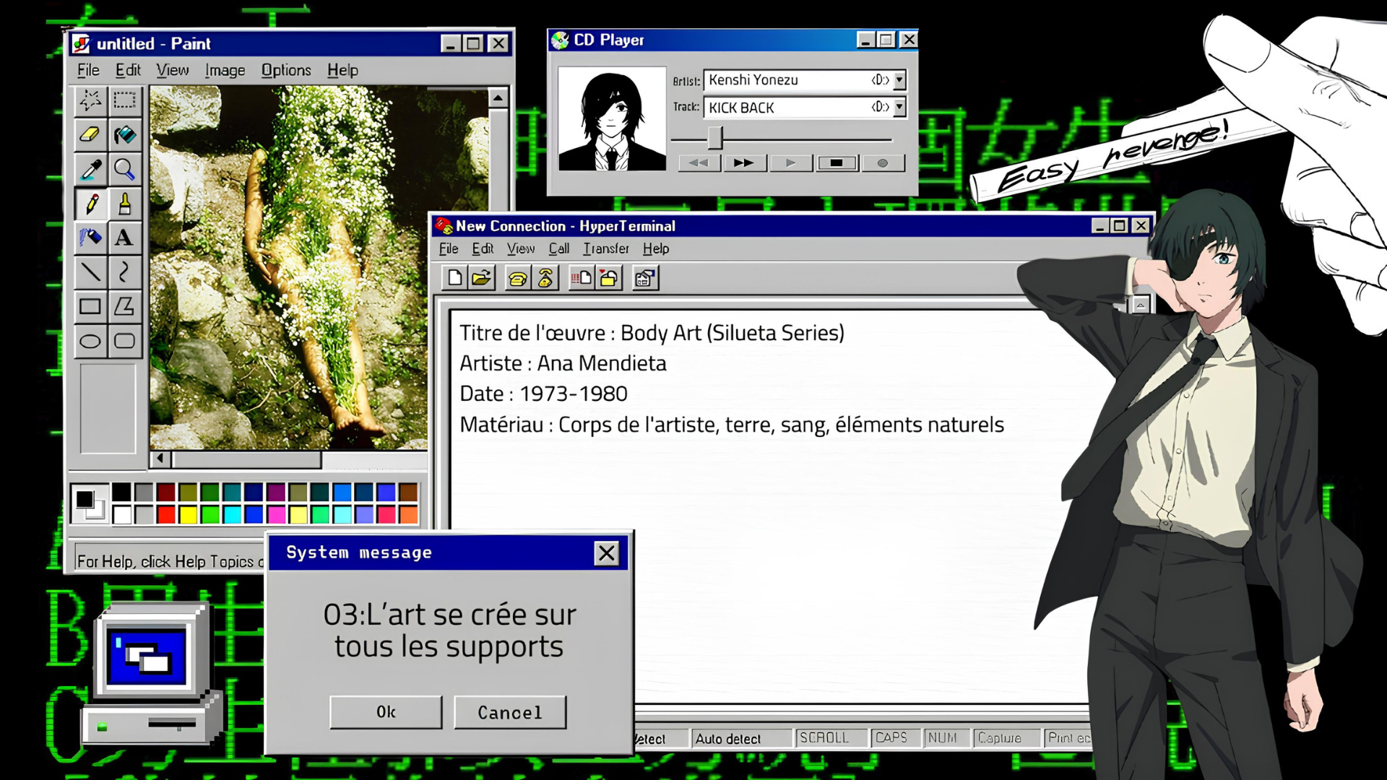
Task: Open the Artist dropdown in CD Player
Action: [x=899, y=80]
